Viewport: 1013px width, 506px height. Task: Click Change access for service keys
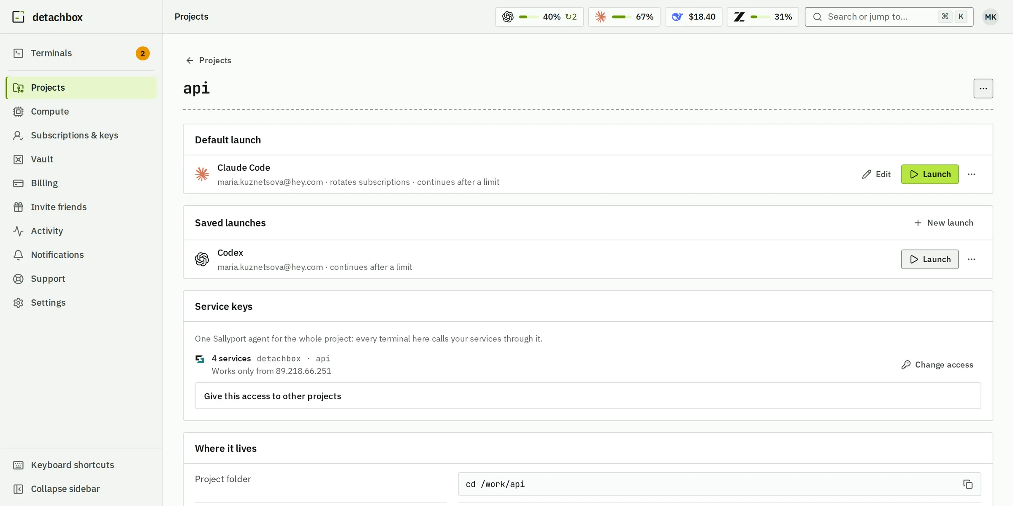(x=937, y=365)
